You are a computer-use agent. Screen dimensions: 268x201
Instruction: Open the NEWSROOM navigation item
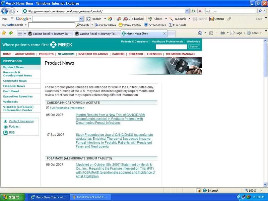pos(66,54)
